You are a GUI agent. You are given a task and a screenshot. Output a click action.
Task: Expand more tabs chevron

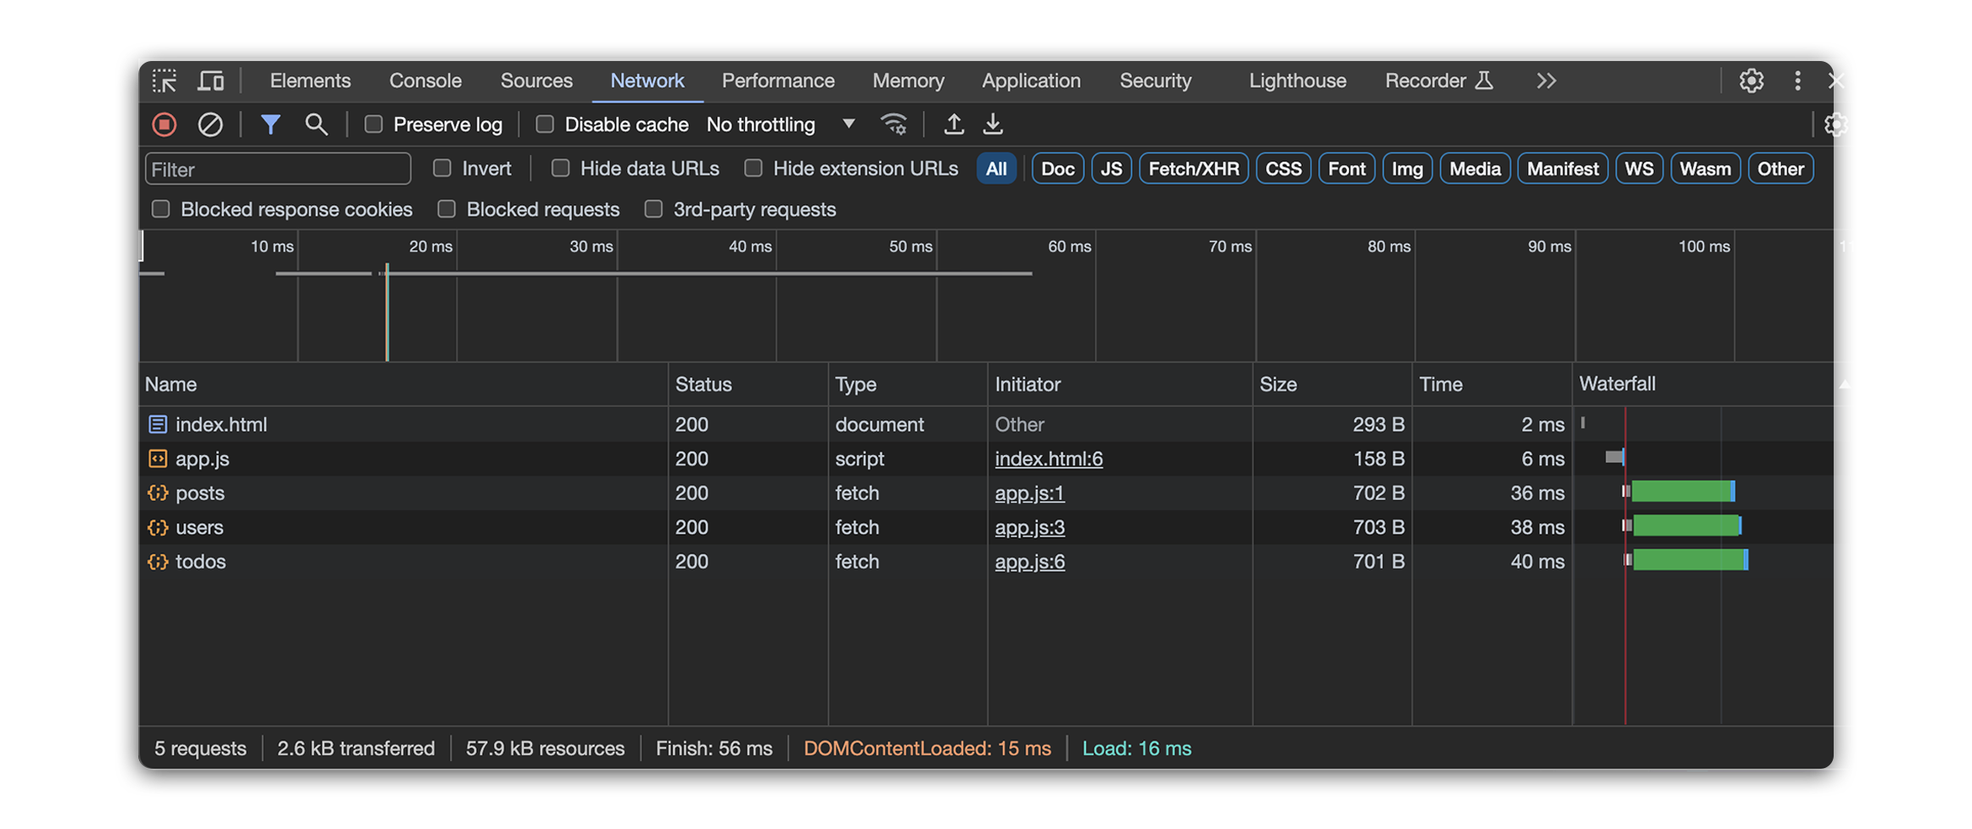coord(1546,81)
